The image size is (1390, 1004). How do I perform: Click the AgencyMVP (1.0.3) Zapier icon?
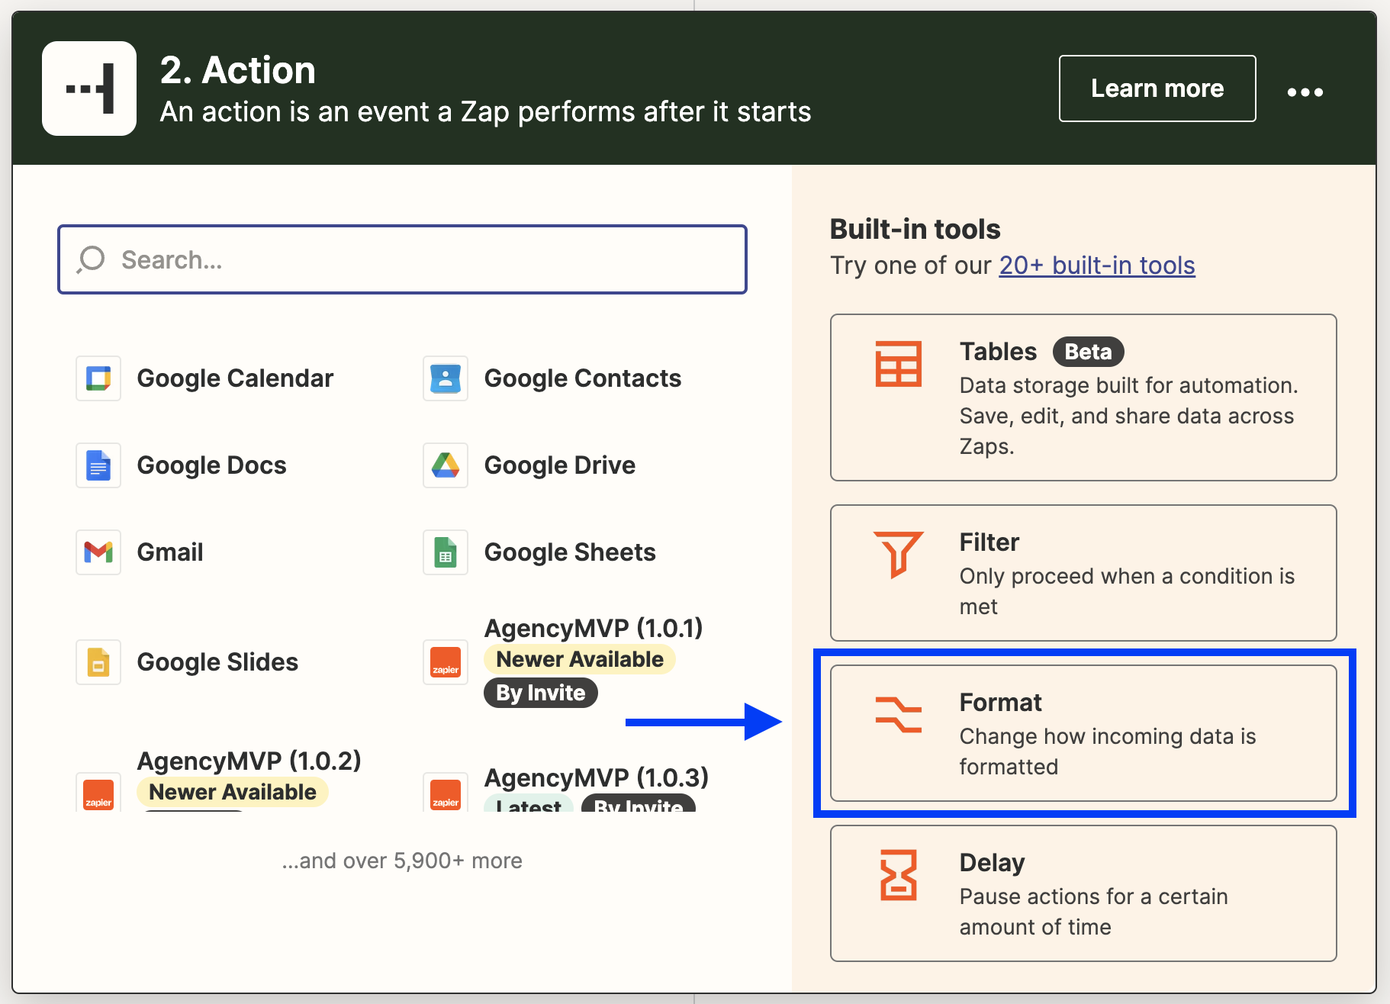tap(446, 792)
